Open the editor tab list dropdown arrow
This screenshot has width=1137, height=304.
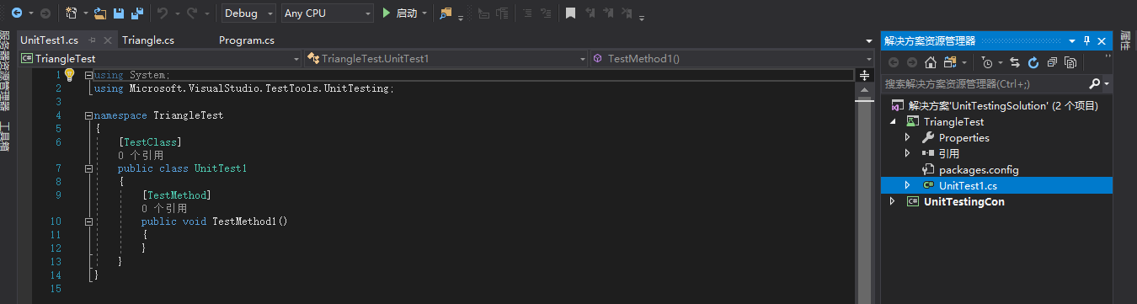click(870, 40)
